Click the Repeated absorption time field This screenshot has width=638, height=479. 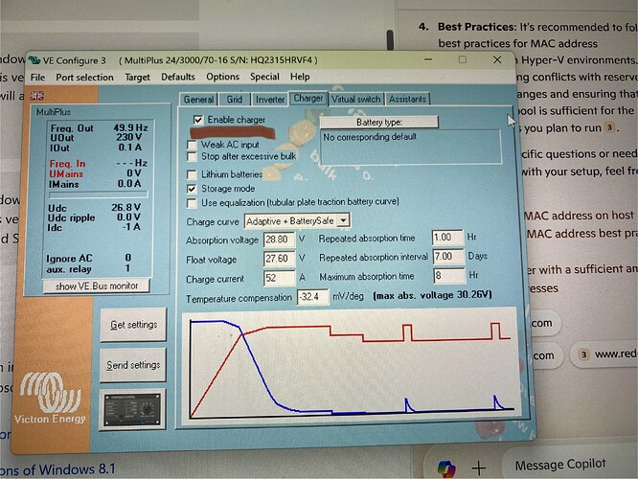(x=447, y=238)
